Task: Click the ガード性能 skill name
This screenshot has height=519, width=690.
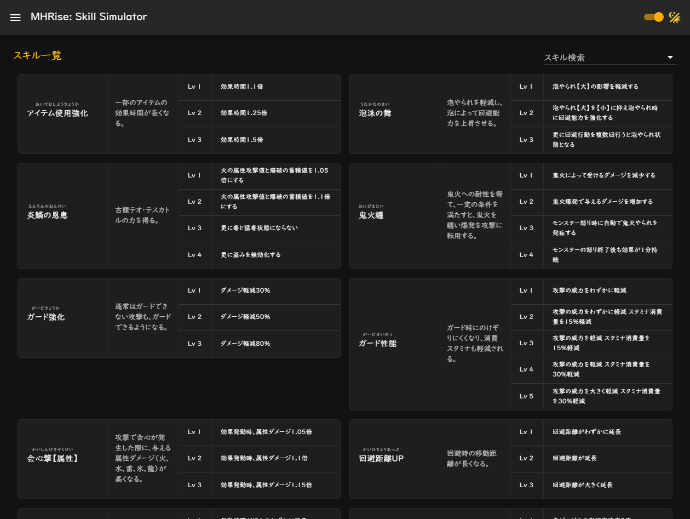Action: [377, 344]
